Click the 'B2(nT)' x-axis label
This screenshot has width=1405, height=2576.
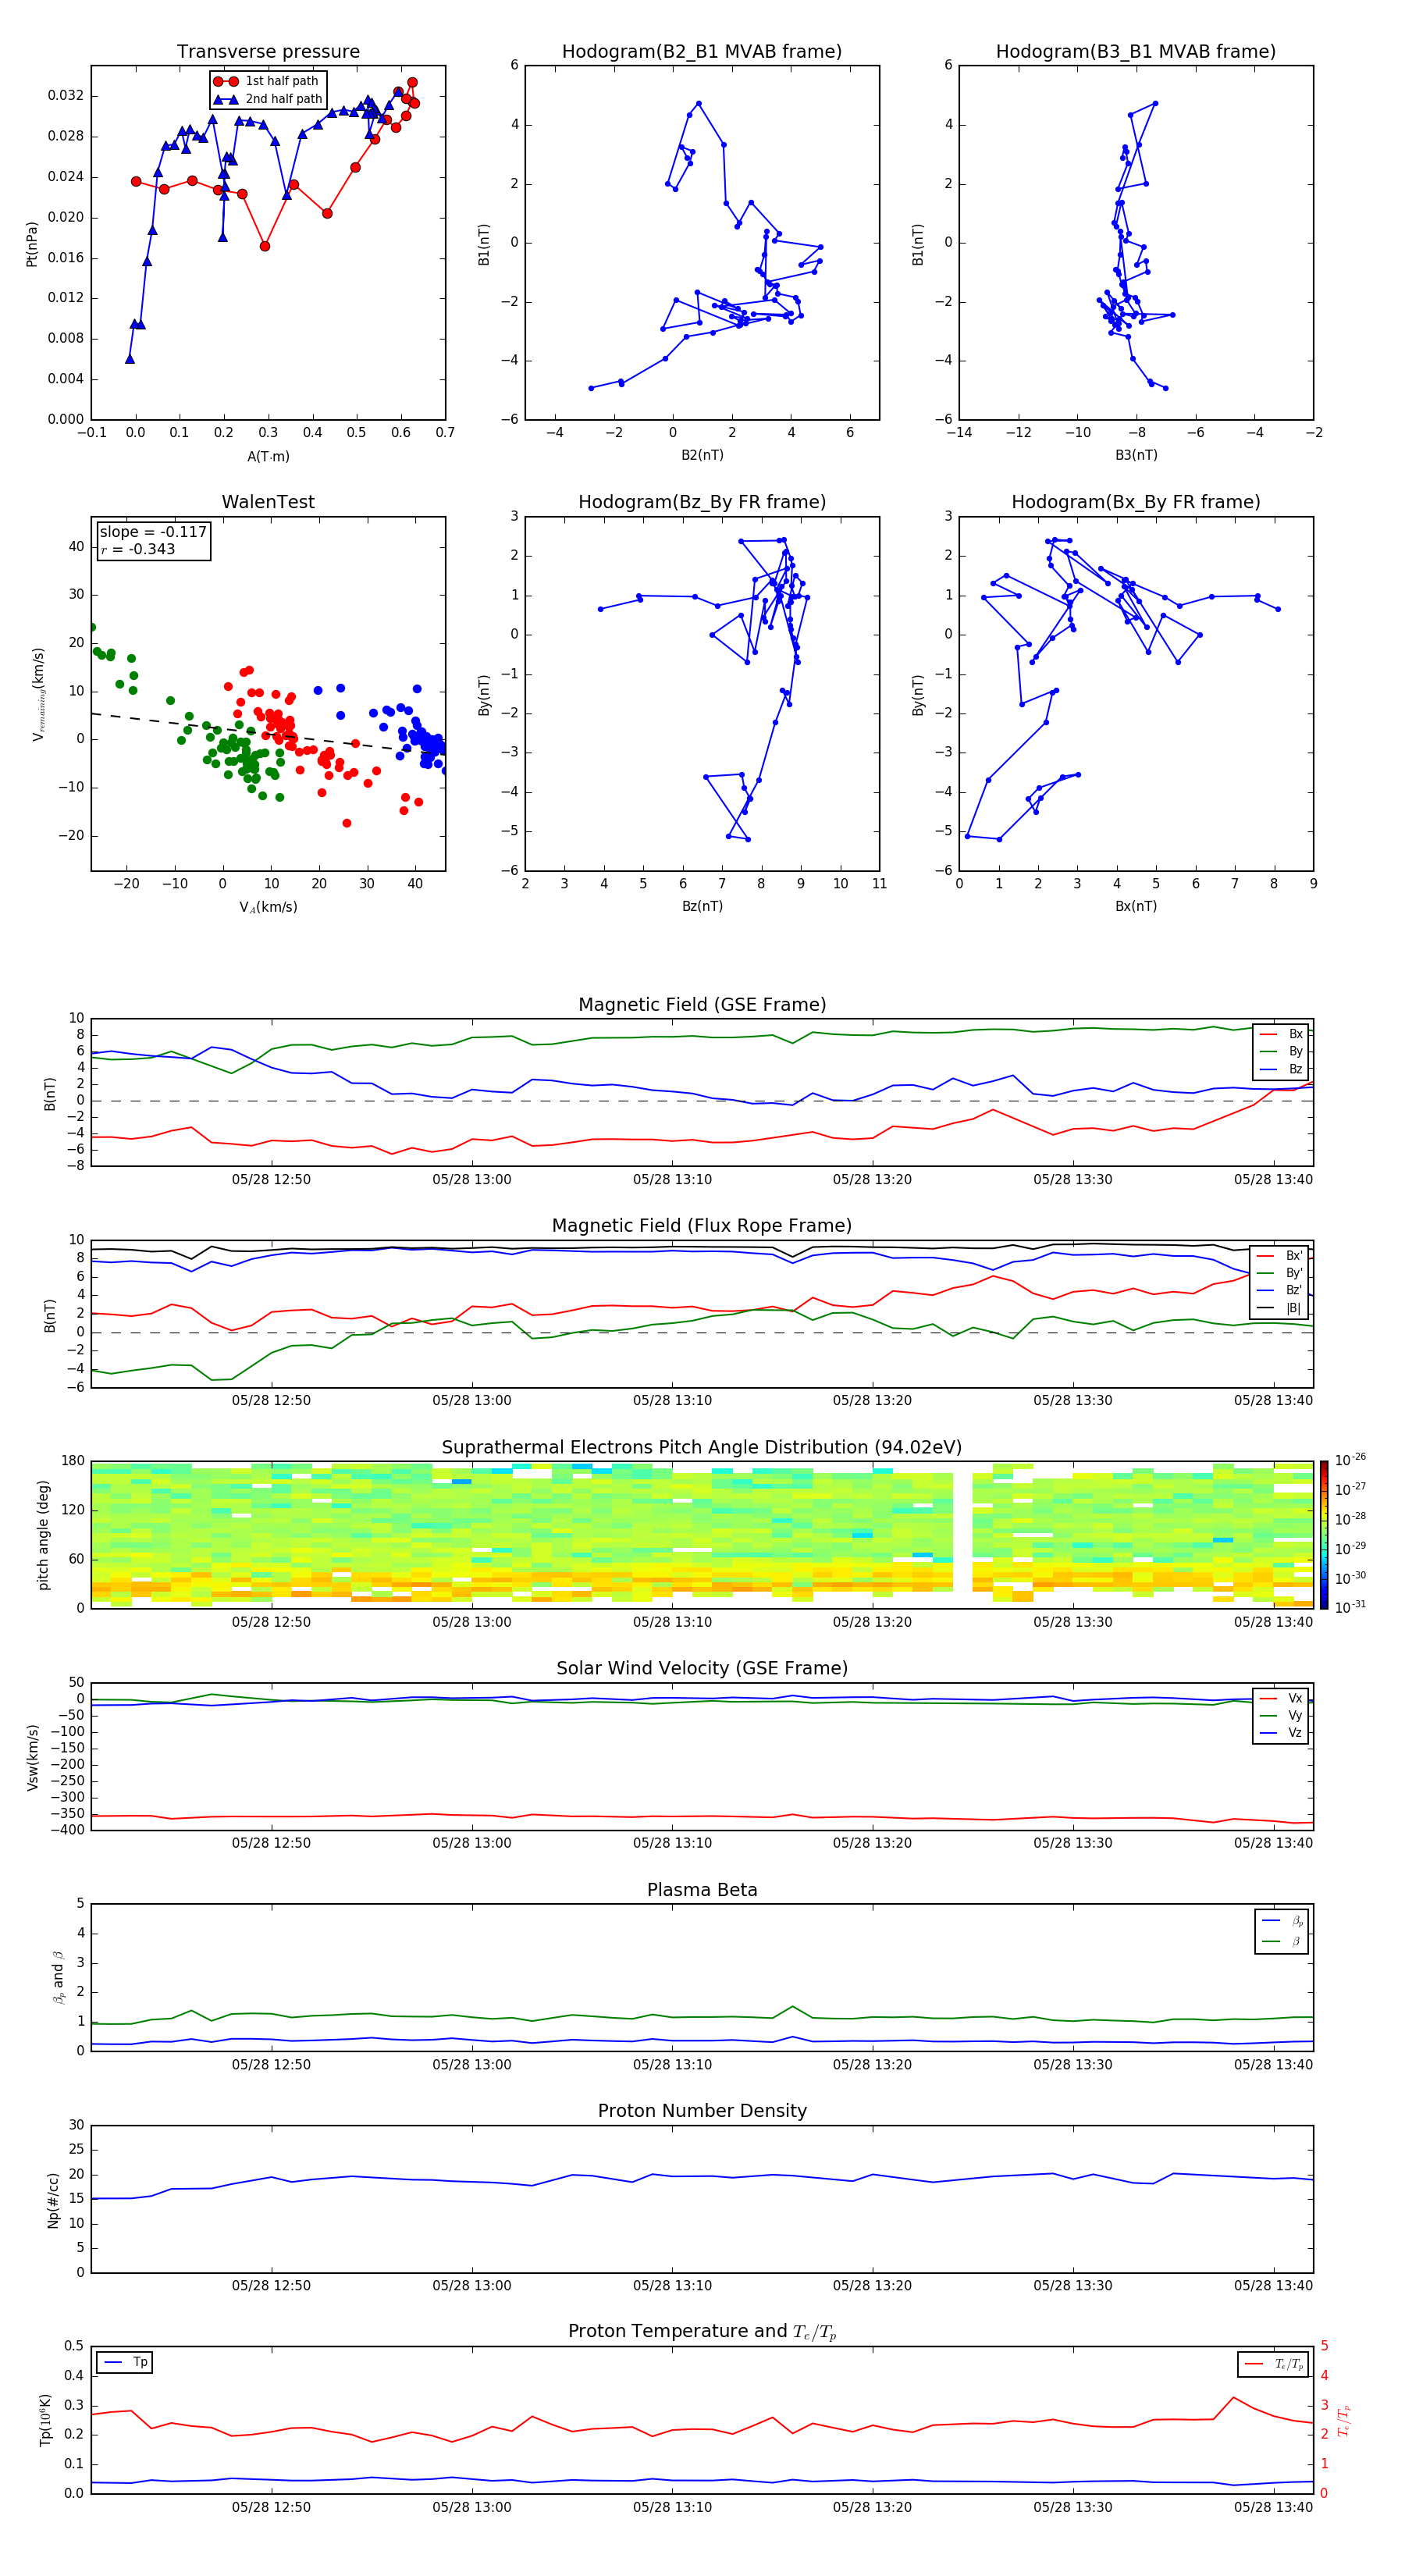(x=702, y=455)
